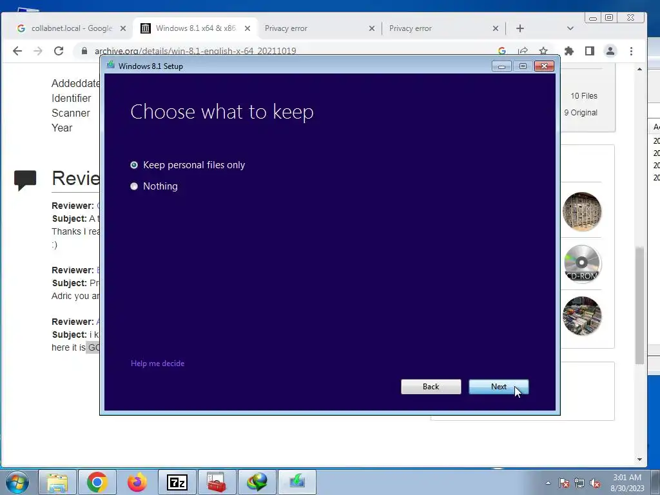This screenshot has width=660, height=495.
Task: Open 7-Zip from the taskbar
Action: [x=177, y=482]
